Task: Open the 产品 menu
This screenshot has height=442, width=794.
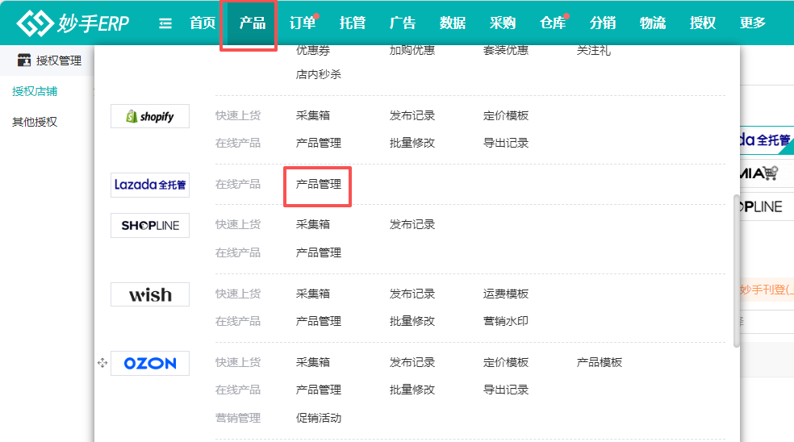Action: [253, 23]
